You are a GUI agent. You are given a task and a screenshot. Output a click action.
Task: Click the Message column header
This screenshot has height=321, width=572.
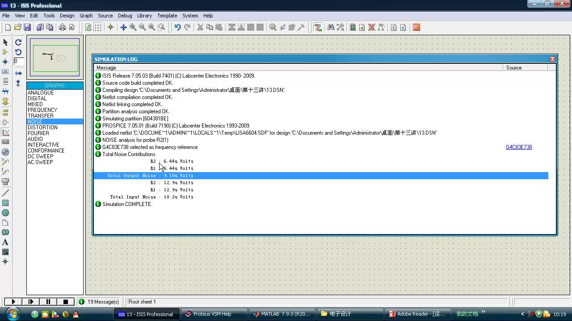tap(299, 68)
